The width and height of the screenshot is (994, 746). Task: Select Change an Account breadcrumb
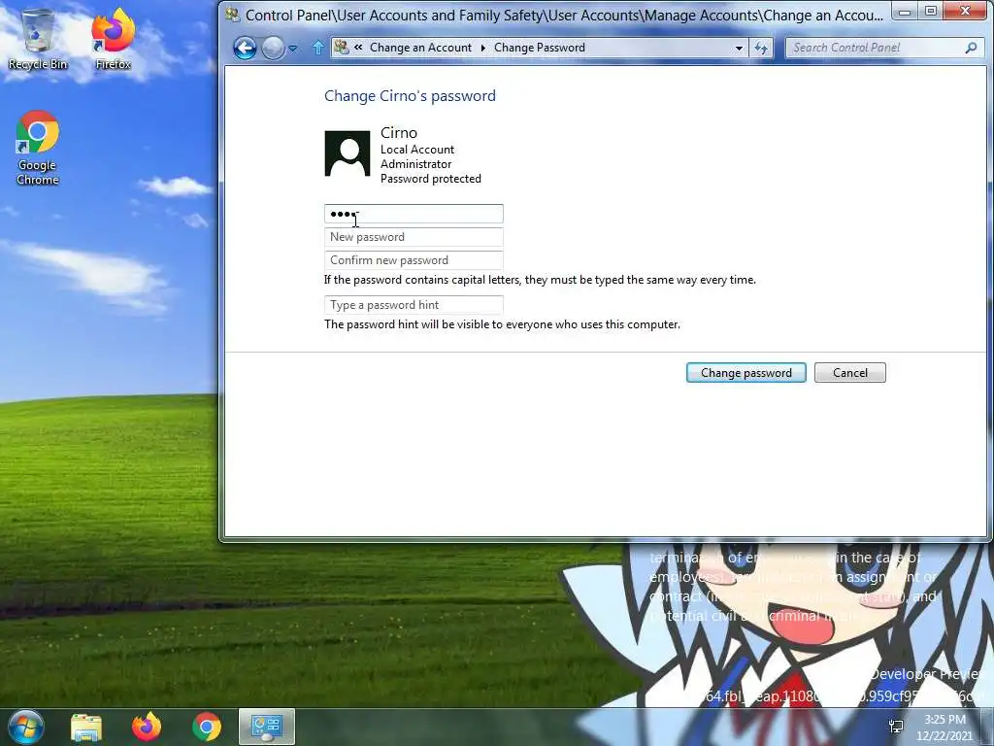click(x=420, y=48)
